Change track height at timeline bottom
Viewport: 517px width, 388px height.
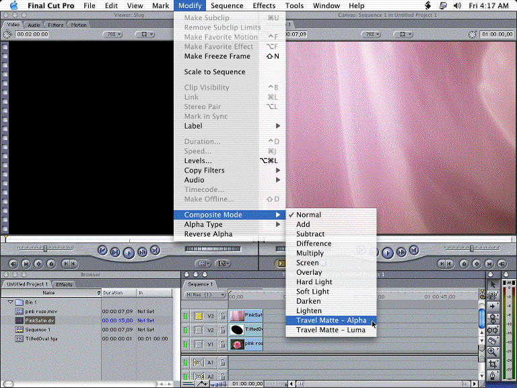click(x=218, y=384)
